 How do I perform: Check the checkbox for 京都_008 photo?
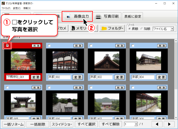coord(133,87)
